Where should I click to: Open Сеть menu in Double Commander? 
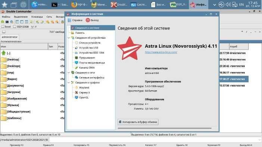(49, 17)
